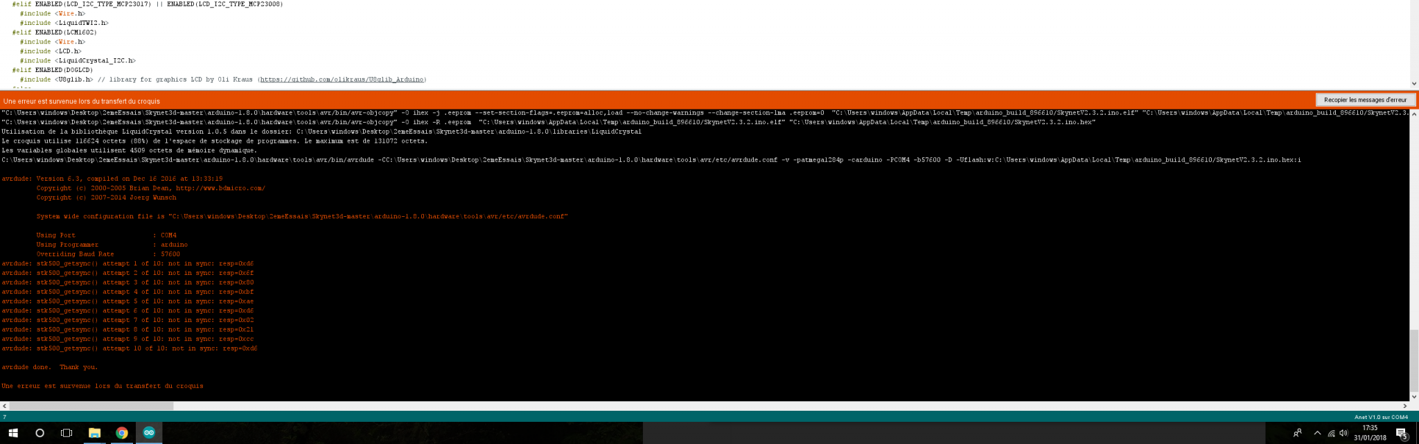Open the Action Center notifications icon

[x=1402, y=434]
